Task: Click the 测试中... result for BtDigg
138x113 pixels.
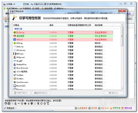Action: (99, 43)
